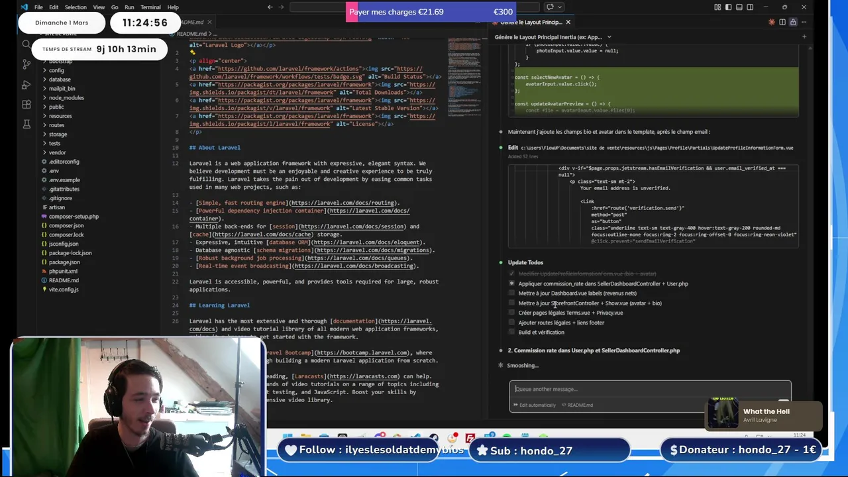Start a new chat with plus icon
This screenshot has height=477, width=848.
804,37
